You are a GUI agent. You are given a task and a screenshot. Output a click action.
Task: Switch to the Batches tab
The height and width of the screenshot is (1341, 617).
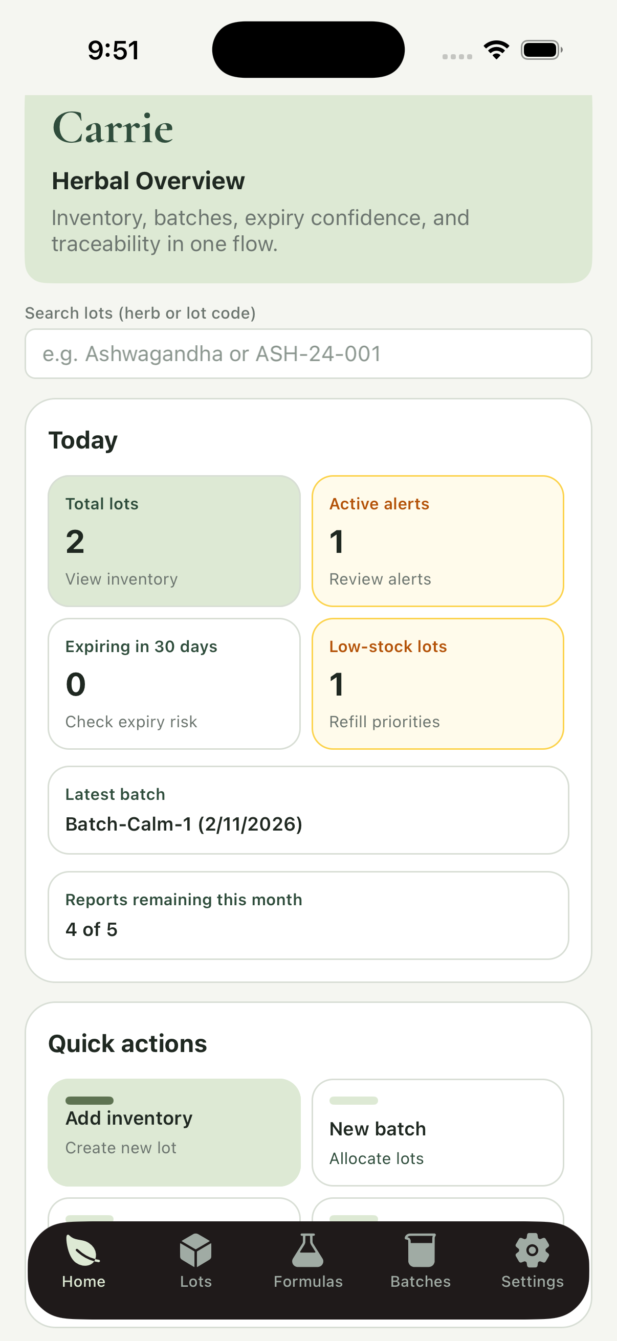[420, 1265]
